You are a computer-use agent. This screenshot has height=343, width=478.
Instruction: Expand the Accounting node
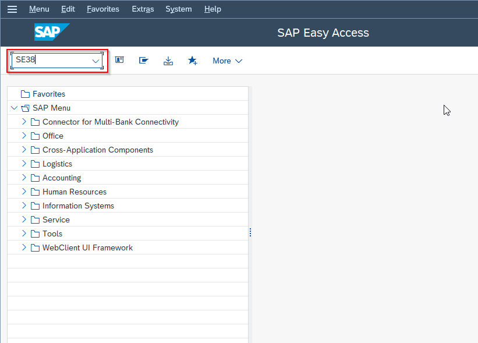click(x=24, y=178)
